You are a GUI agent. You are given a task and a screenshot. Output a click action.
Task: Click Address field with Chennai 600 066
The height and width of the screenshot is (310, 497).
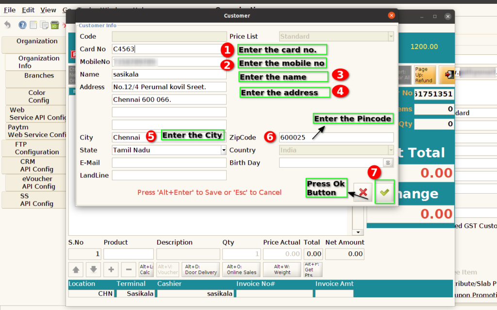[169, 100]
